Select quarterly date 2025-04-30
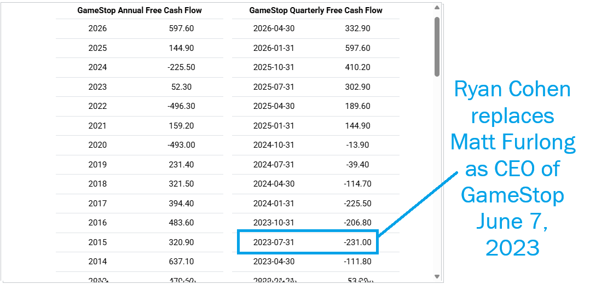Viewport: 590px width, 284px height. click(x=274, y=106)
